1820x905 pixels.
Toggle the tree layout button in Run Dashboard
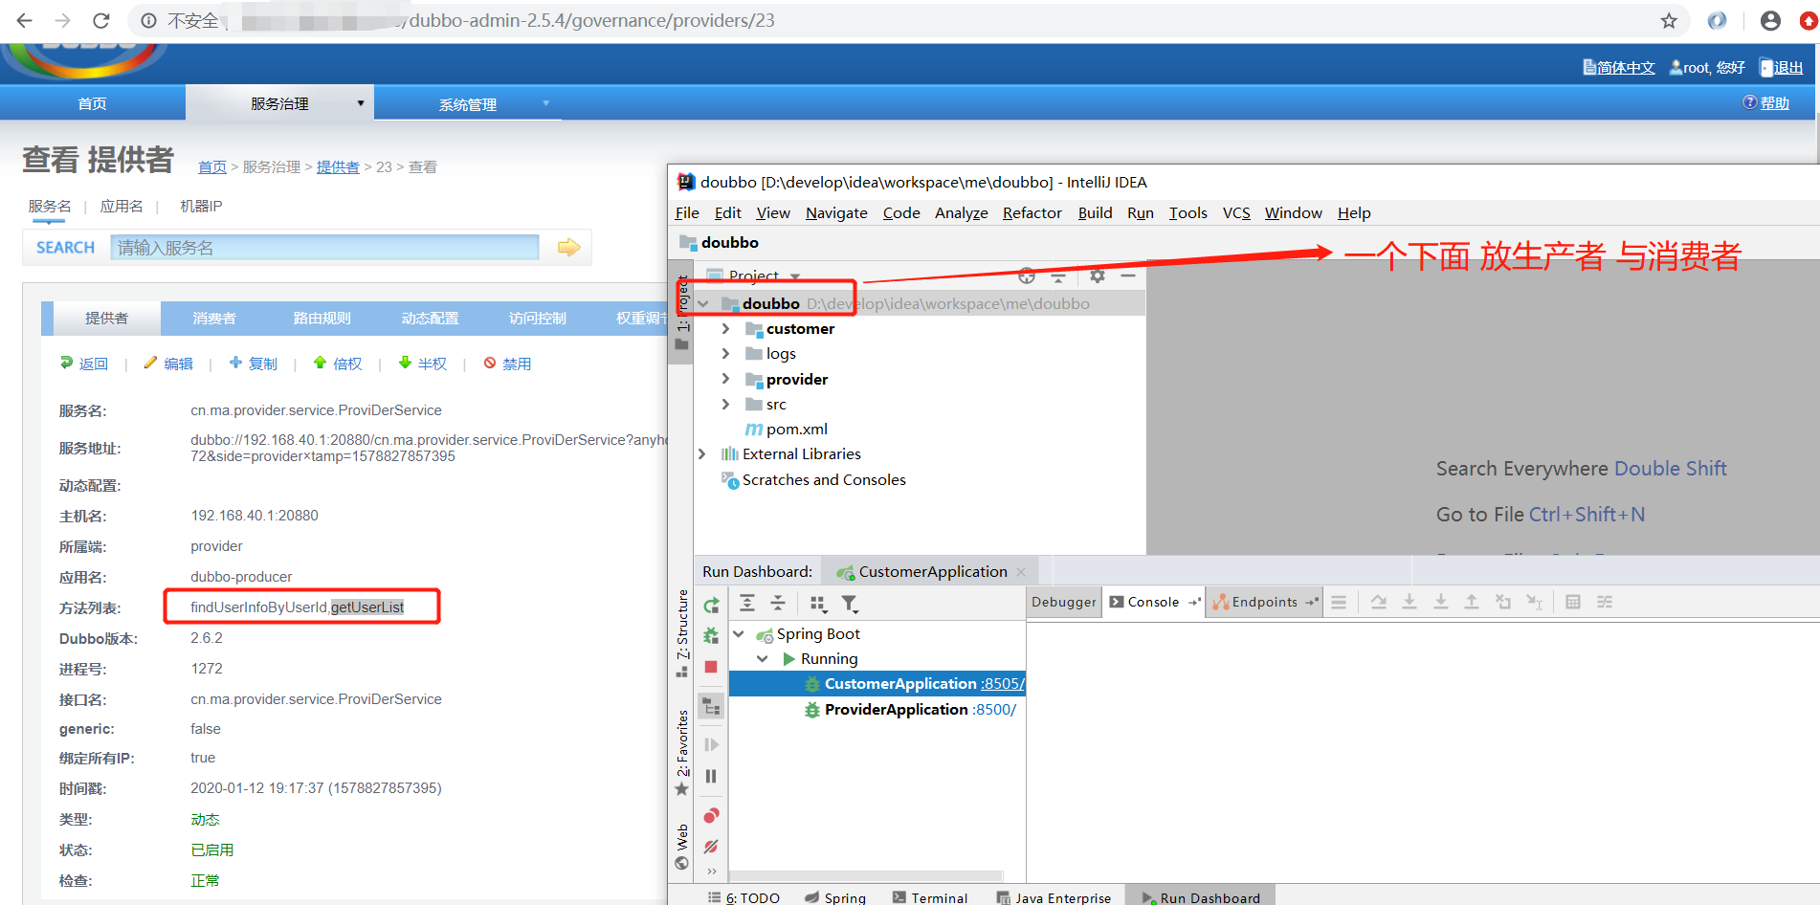(711, 707)
